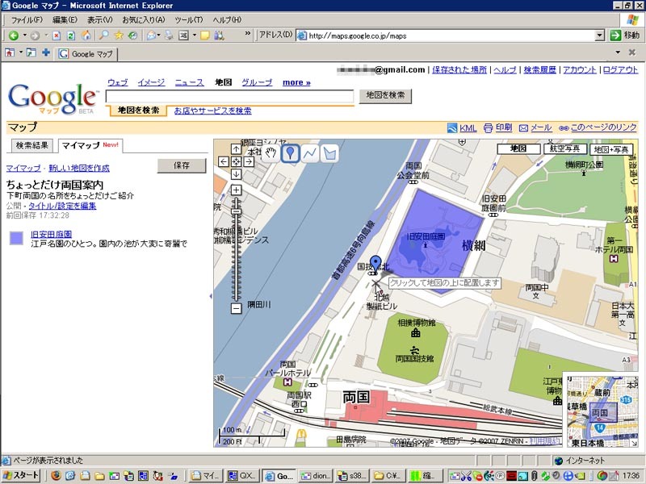Collapse the overview minimap corner arrow
The image size is (646, 484).
634,443
